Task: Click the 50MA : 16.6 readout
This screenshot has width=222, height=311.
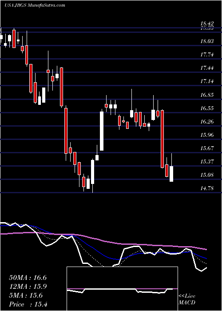Action: (28, 278)
